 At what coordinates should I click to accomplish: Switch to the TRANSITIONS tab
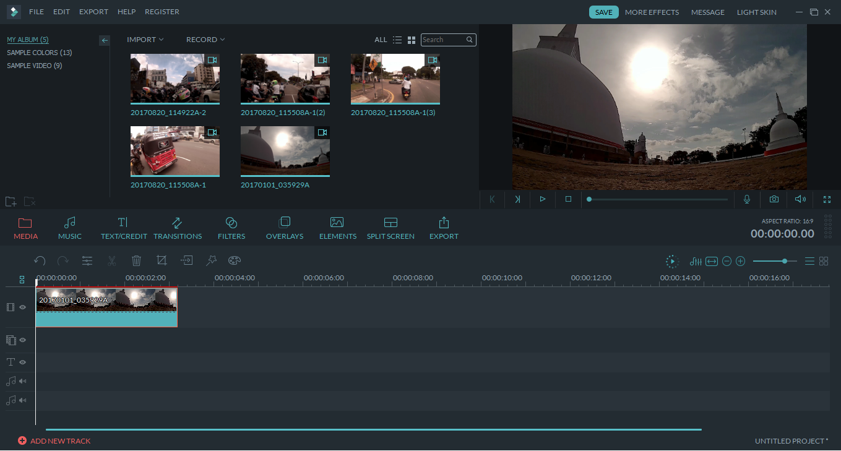178,228
